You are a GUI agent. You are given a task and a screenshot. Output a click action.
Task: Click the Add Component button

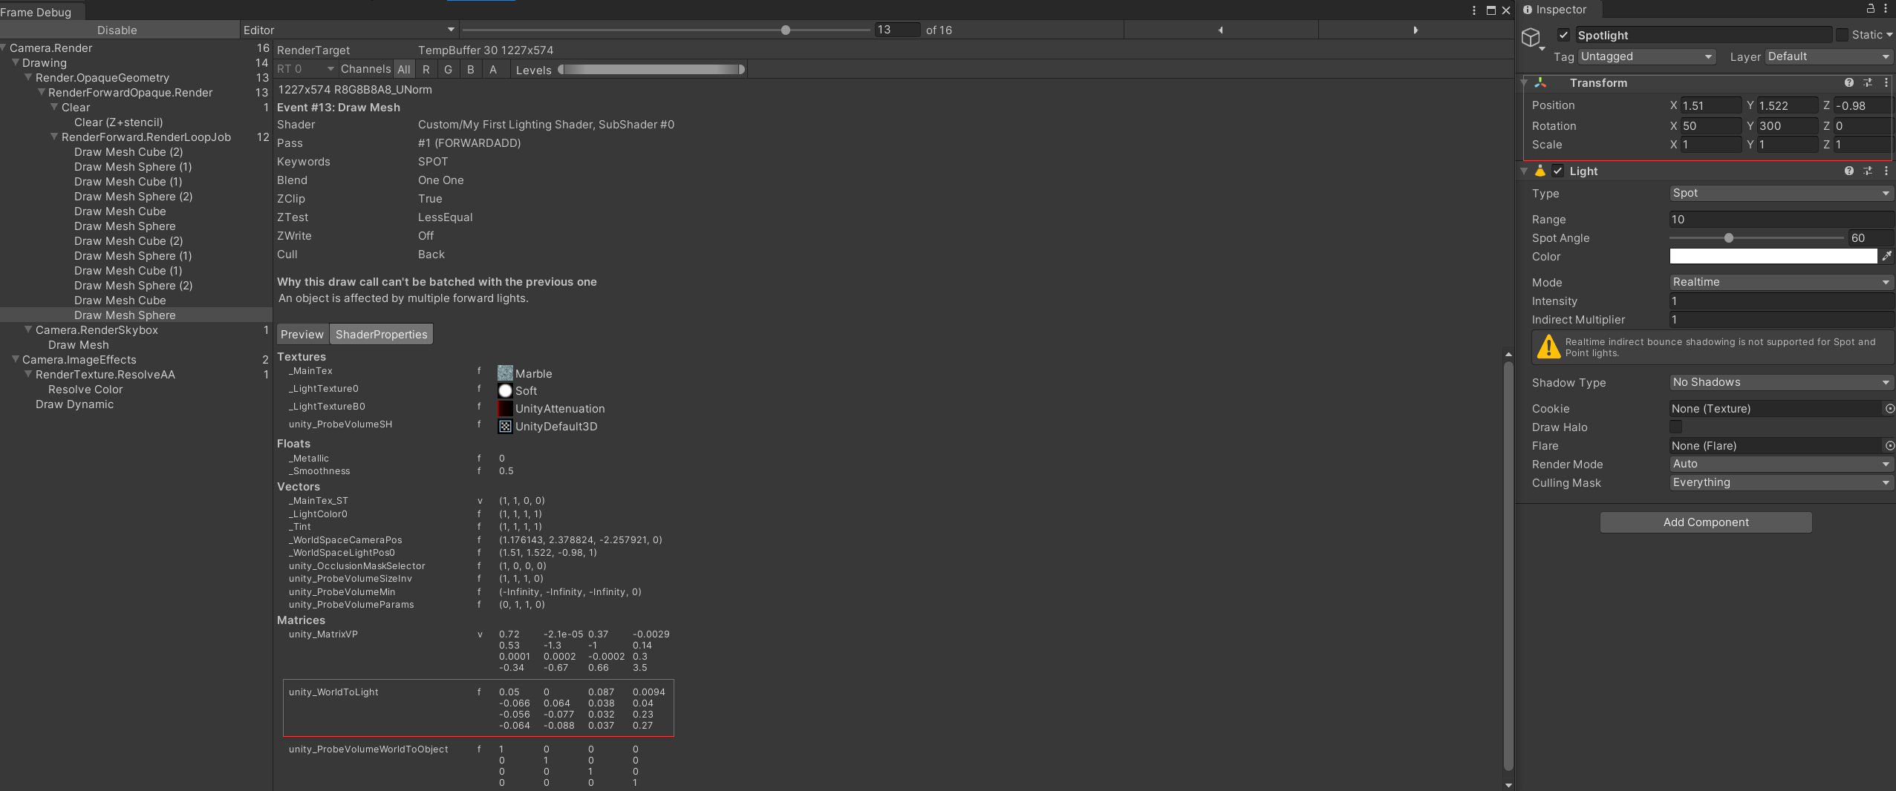click(1706, 522)
